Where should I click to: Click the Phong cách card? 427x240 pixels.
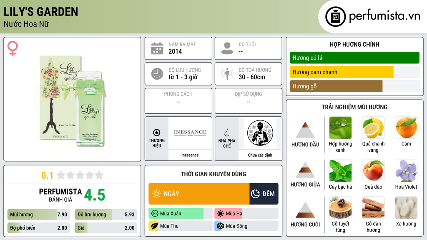(x=178, y=101)
